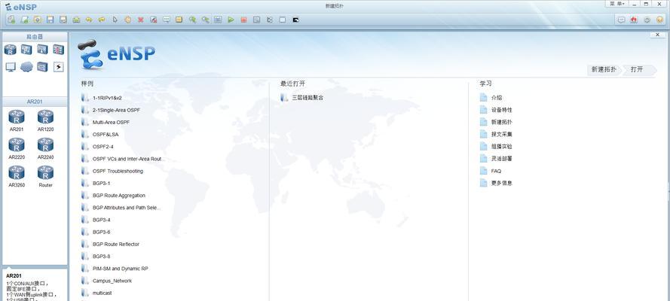Open the Huawei website logo icon
Screen dimensions: 670x301
tap(634, 20)
